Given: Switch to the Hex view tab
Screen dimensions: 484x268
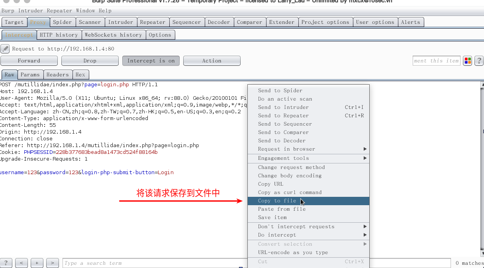Looking at the screenshot, I should 80,75.
